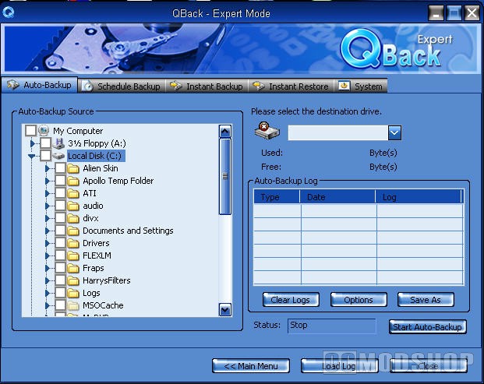This screenshot has width=484, height=384.
Task: Click the Apollo Temp Folder folder icon
Action: (73, 181)
